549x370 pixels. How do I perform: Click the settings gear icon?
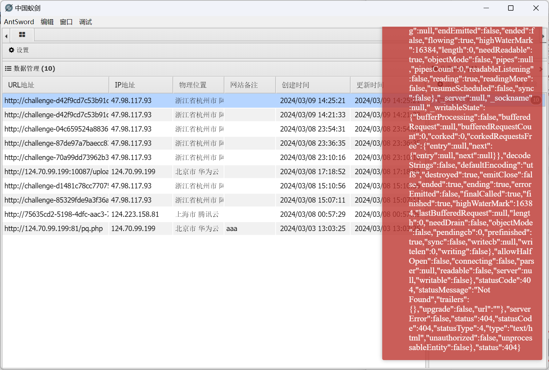click(11, 50)
